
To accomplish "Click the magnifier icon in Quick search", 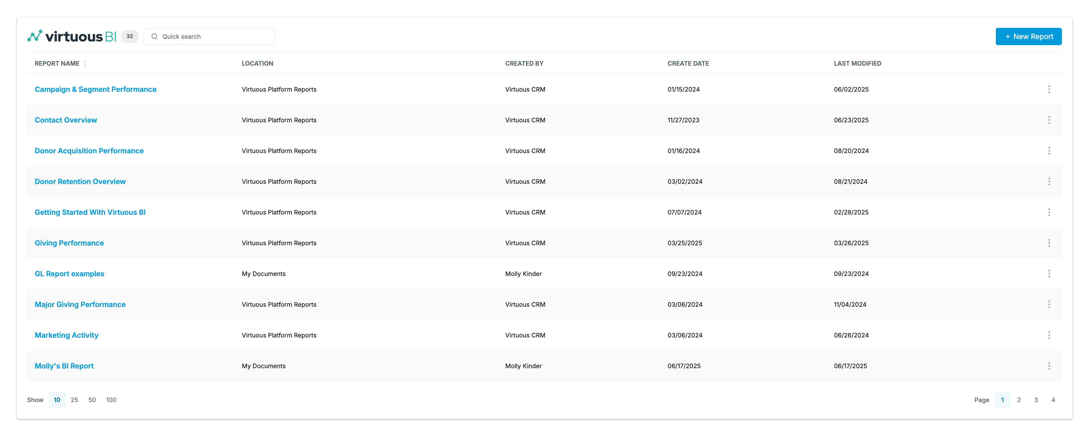I will (155, 36).
